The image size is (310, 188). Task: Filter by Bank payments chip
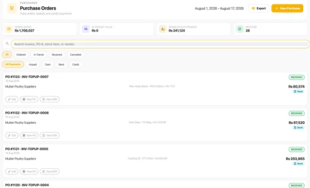coord(62,64)
